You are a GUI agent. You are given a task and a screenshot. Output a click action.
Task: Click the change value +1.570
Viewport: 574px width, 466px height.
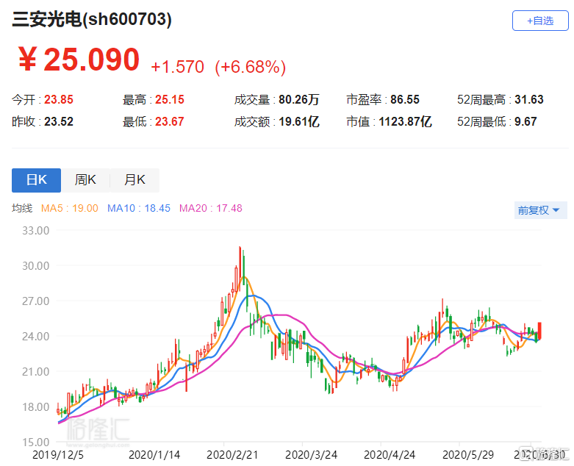(178, 67)
